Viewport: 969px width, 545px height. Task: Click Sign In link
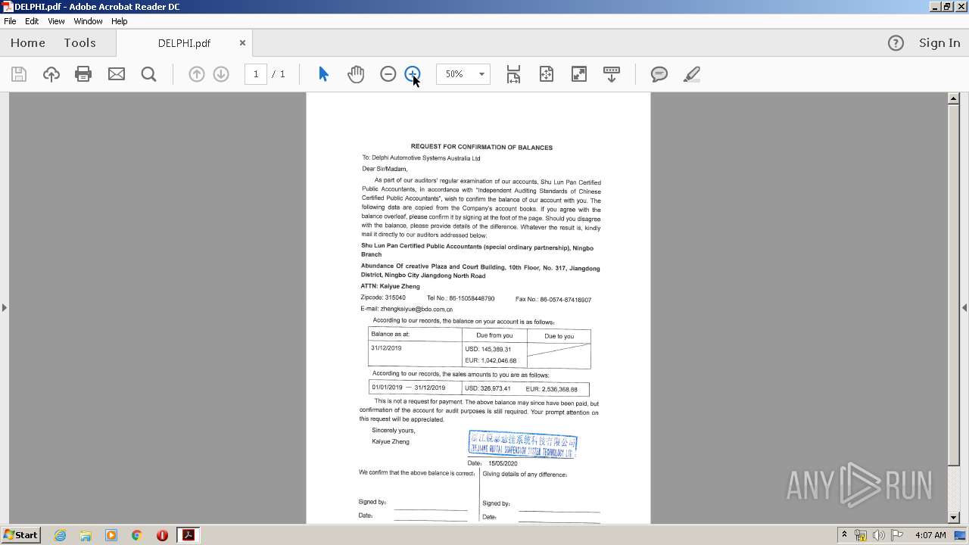tap(939, 43)
